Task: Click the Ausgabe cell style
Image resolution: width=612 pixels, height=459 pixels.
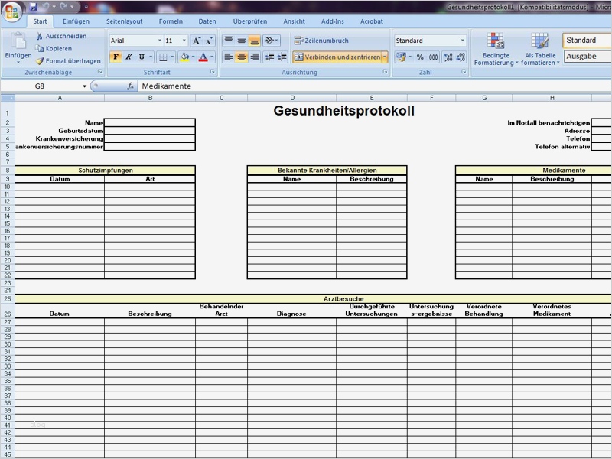Action: tap(584, 56)
